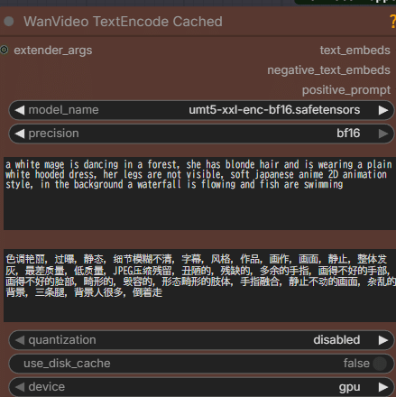Screen dimensions: 396x397
Task: Select previous device with left arrow
Action: click(20, 387)
